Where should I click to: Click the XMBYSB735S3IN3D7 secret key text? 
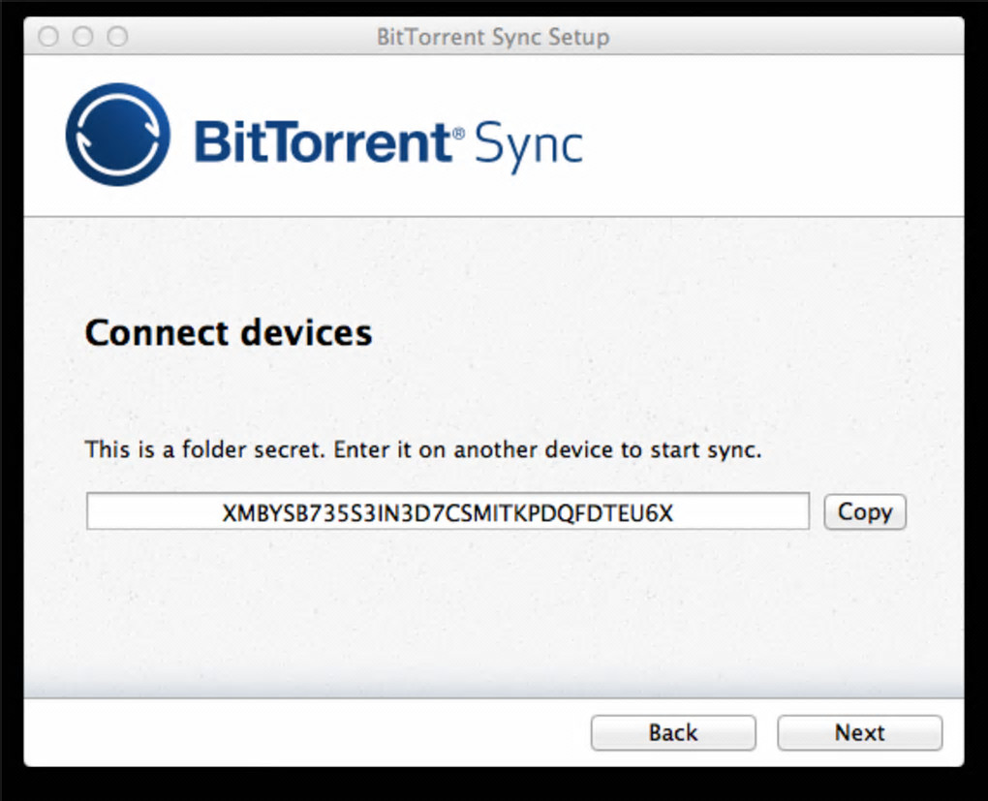[447, 513]
